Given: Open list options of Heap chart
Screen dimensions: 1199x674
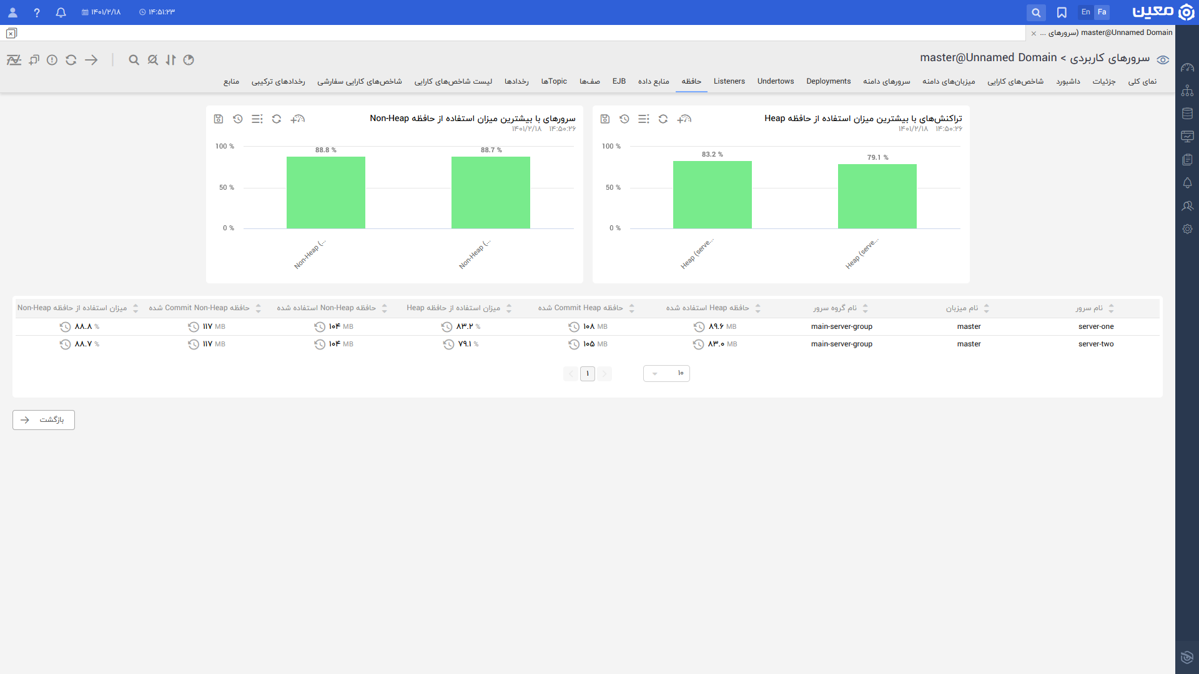Looking at the screenshot, I should (644, 119).
